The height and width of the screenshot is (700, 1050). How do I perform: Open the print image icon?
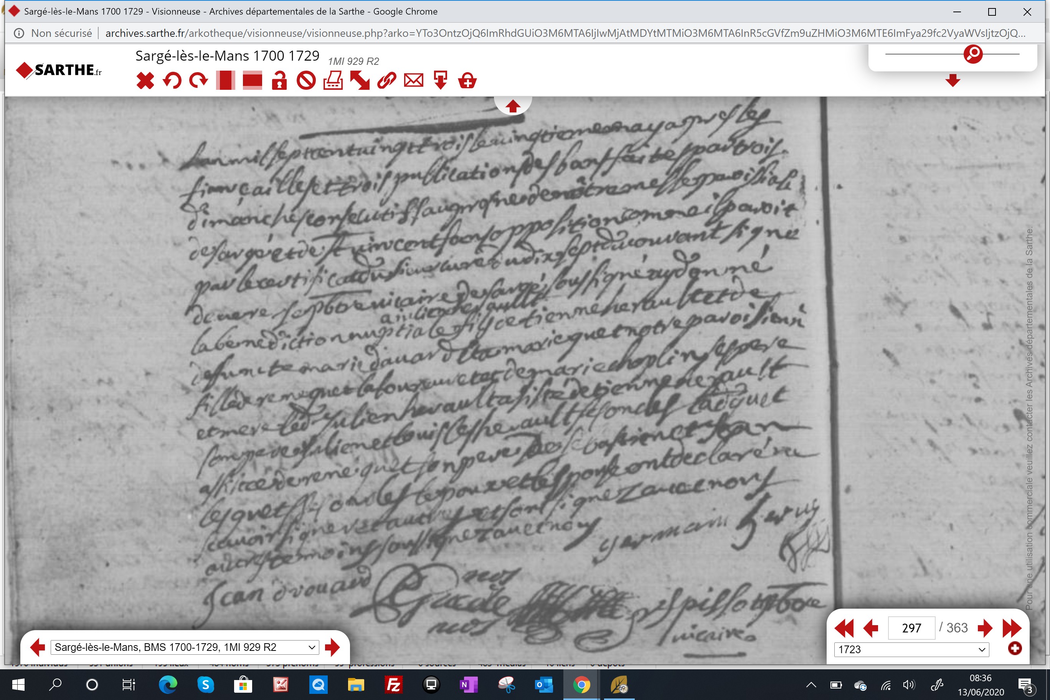pyautogui.click(x=333, y=81)
